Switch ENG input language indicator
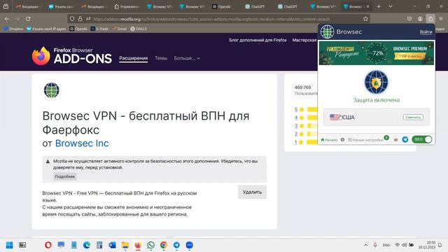The image size is (448, 252). click(x=386, y=245)
